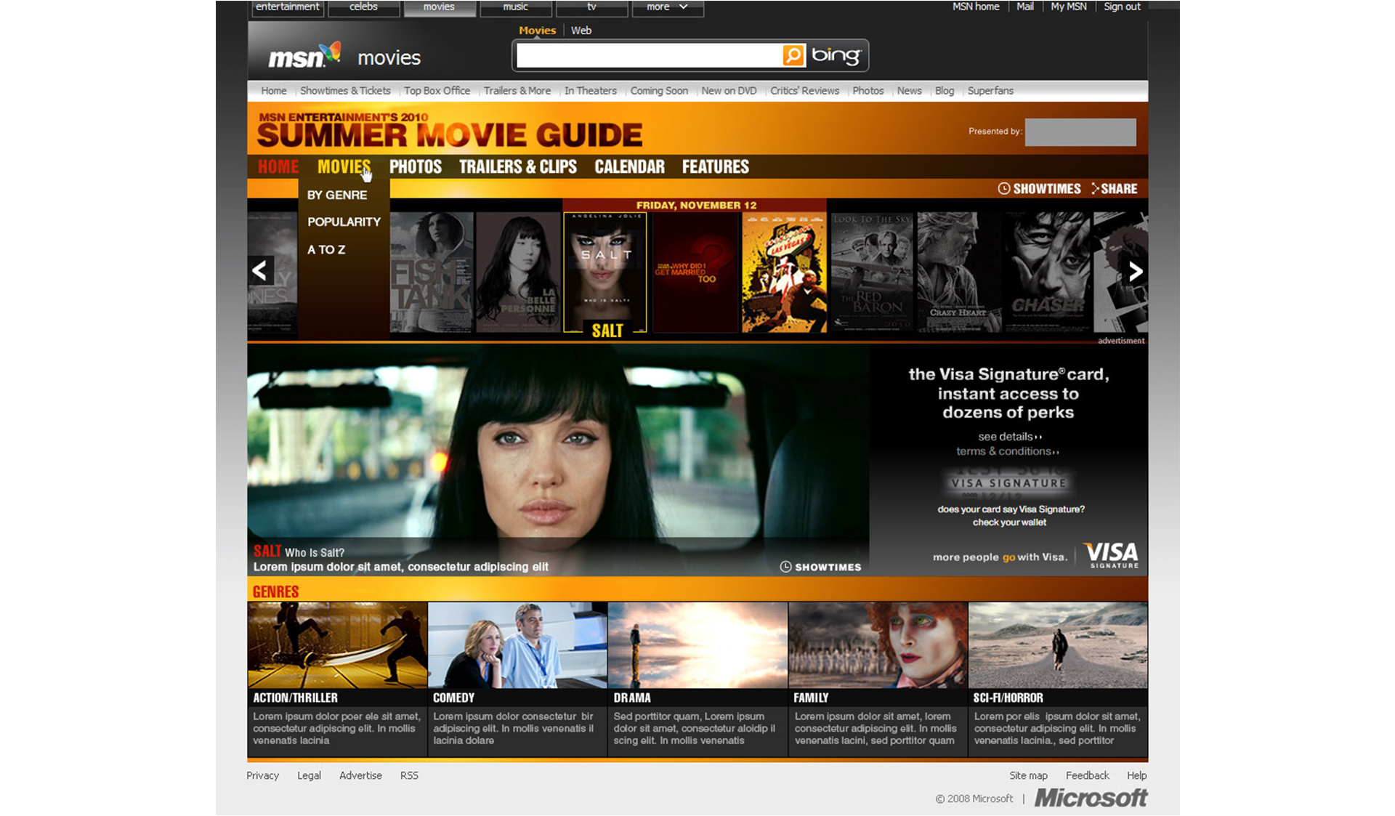Open the RSS footer link

point(409,776)
